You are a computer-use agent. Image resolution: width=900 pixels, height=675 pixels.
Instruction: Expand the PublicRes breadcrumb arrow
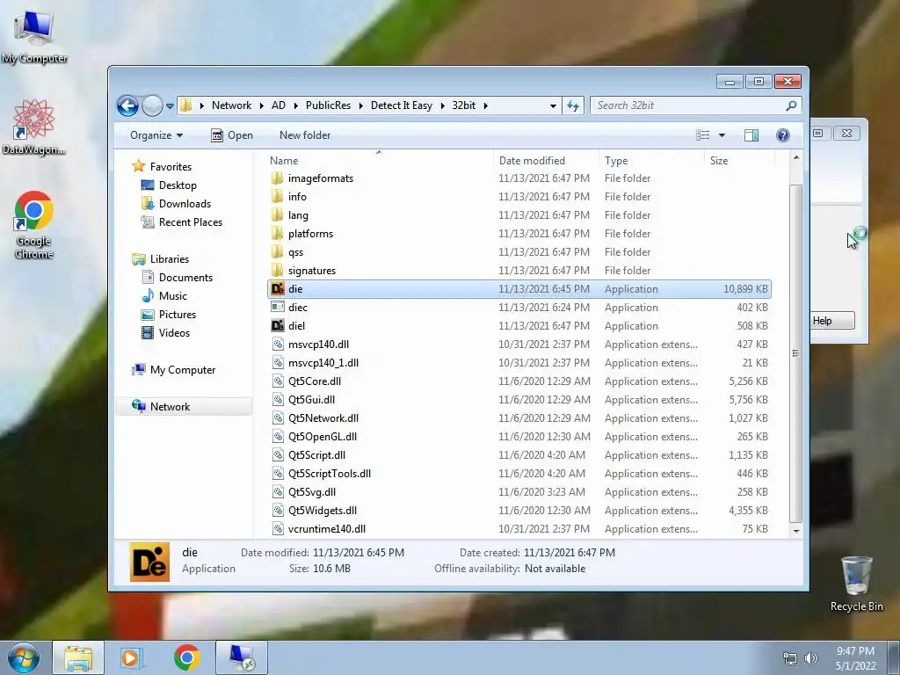coord(360,105)
